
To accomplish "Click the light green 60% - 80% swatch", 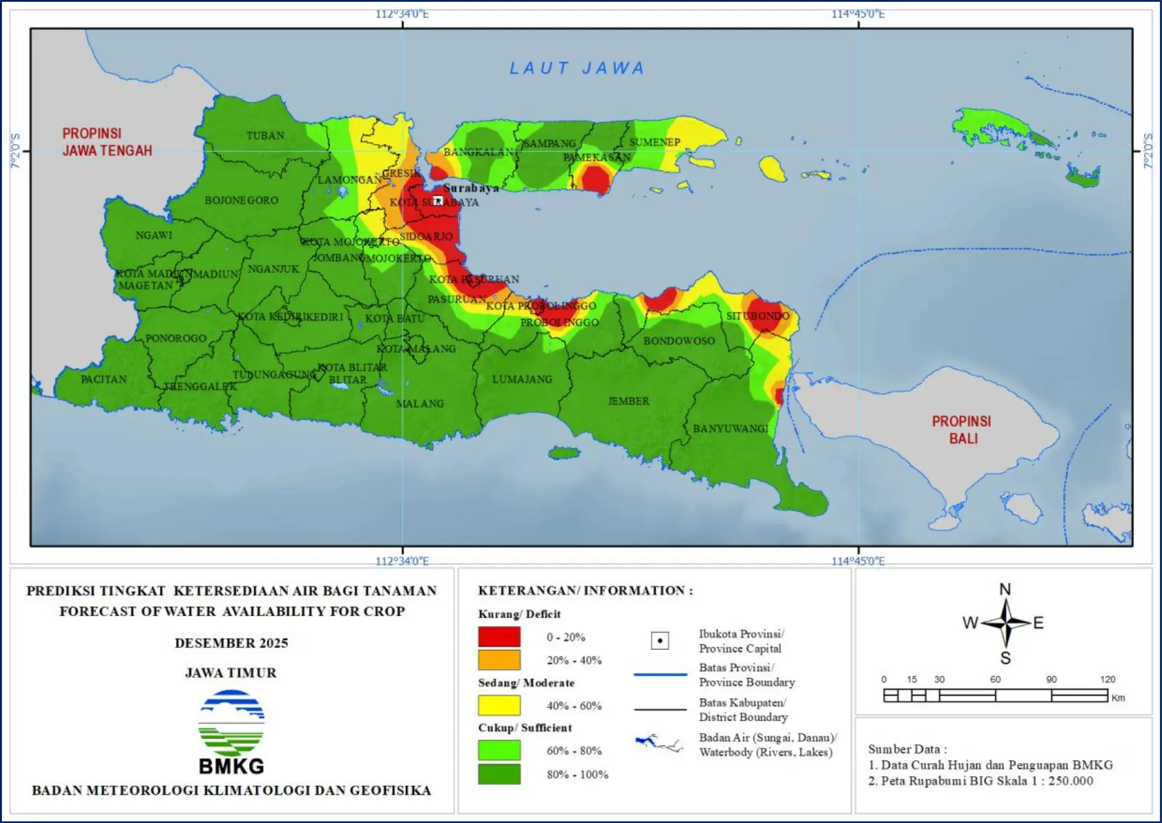I will pyautogui.click(x=499, y=751).
